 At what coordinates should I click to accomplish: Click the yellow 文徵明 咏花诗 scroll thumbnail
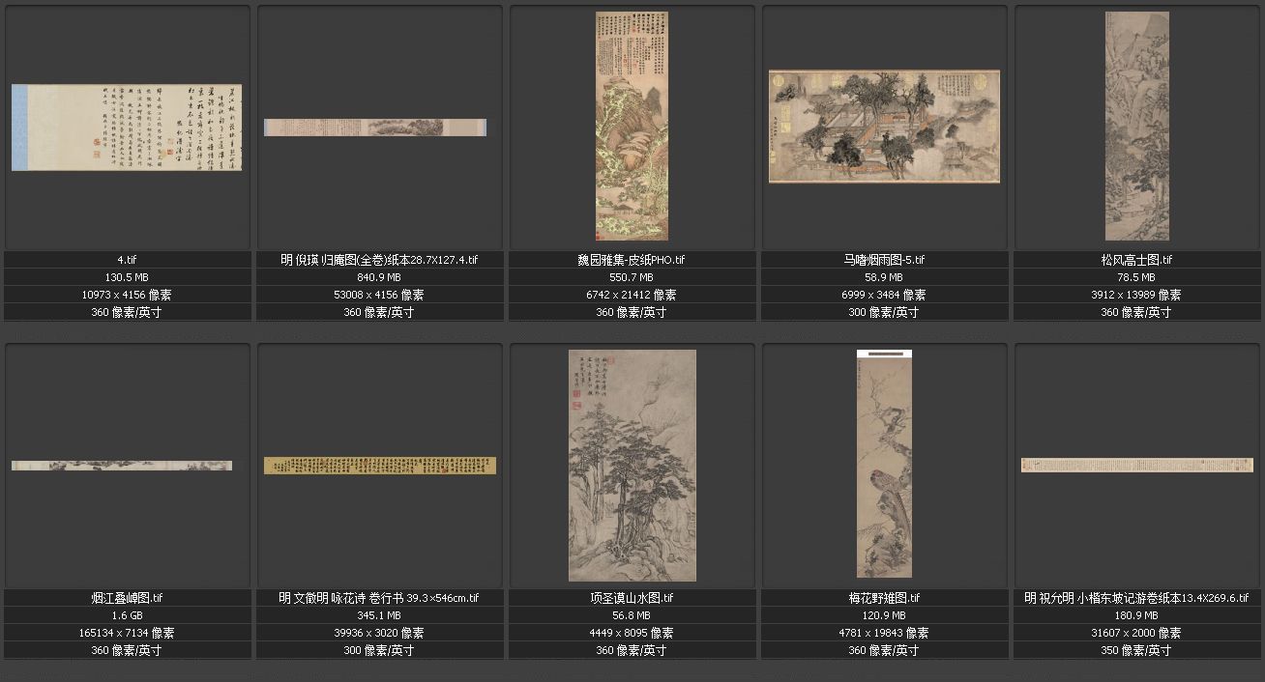click(380, 466)
